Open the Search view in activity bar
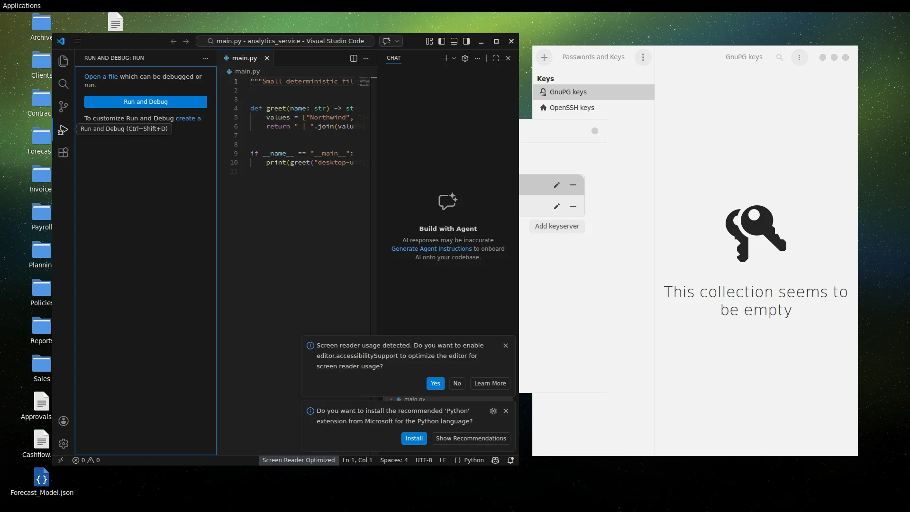910x512 pixels. [x=63, y=84]
